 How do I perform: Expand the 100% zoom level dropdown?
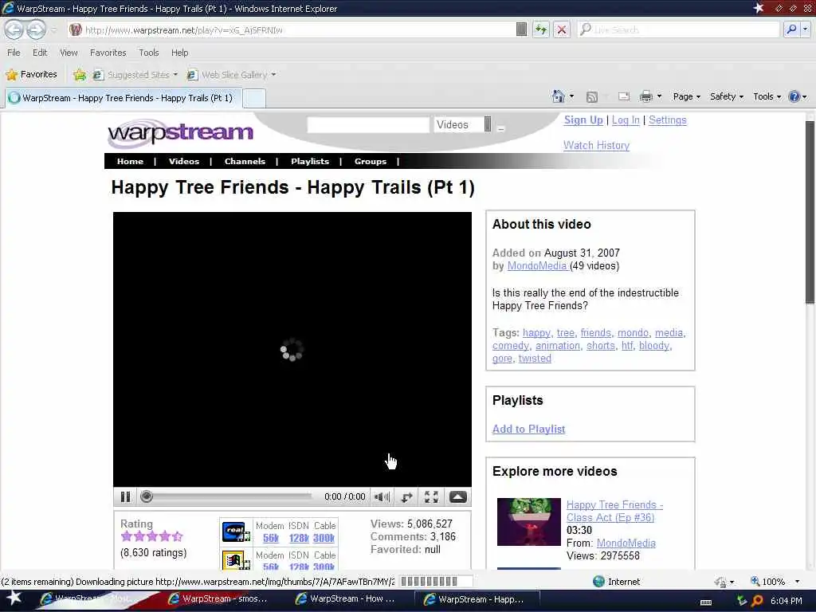coord(797,582)
